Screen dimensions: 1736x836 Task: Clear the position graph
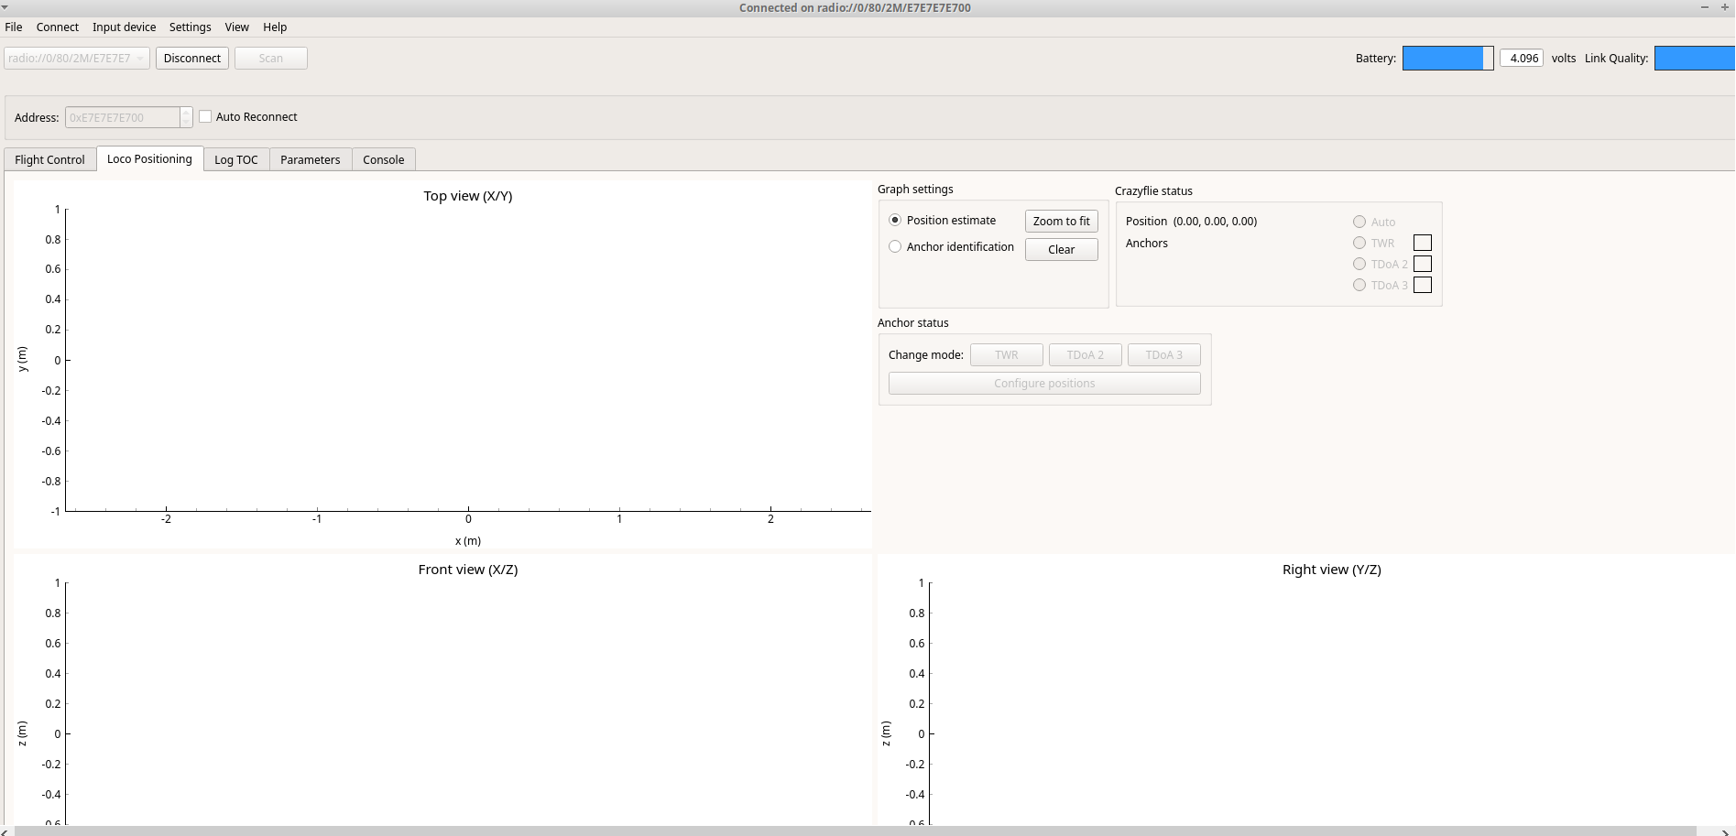pos(1061,249)
